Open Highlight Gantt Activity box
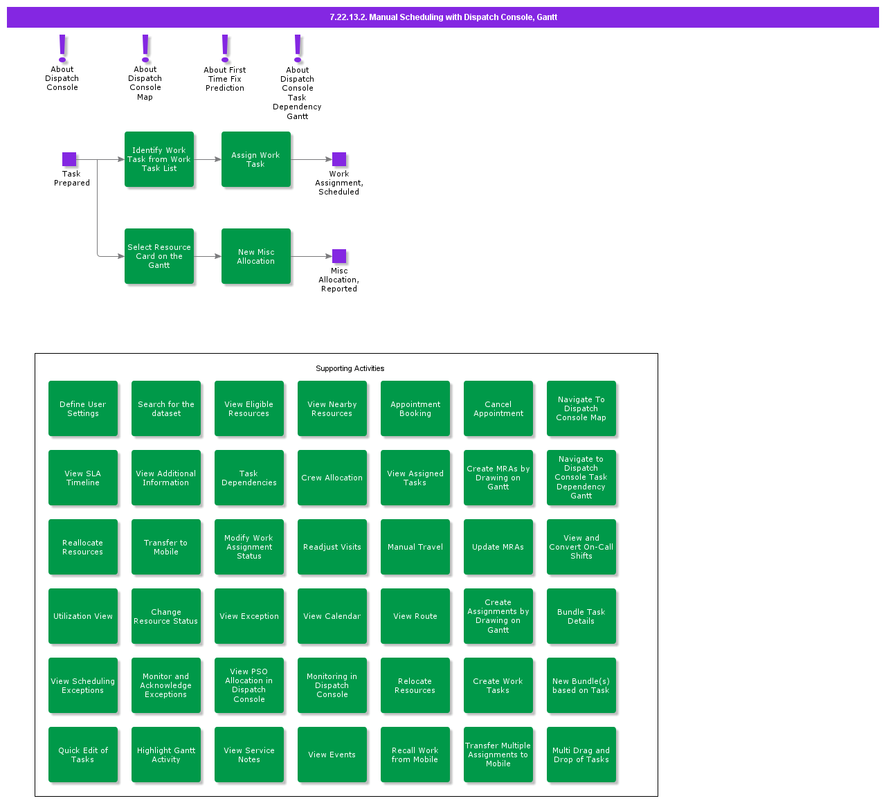The height and width of the screenshot is (803, 886). click(x=166, y=755)
